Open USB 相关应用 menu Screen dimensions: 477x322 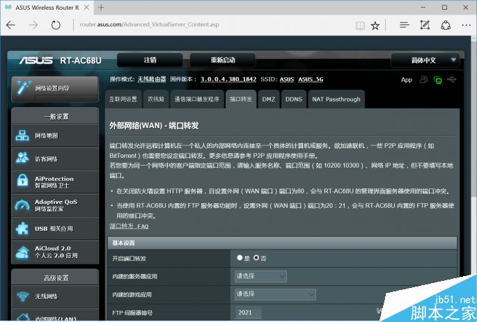tap(55, 228)
